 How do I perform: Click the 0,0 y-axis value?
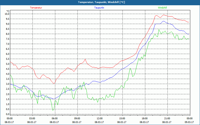pos(8,114)
